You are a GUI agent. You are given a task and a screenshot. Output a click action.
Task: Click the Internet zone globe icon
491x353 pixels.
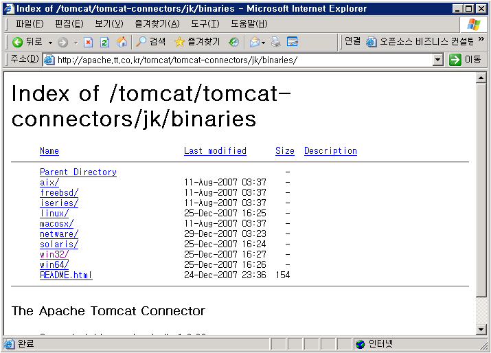[x=361, y=344]
